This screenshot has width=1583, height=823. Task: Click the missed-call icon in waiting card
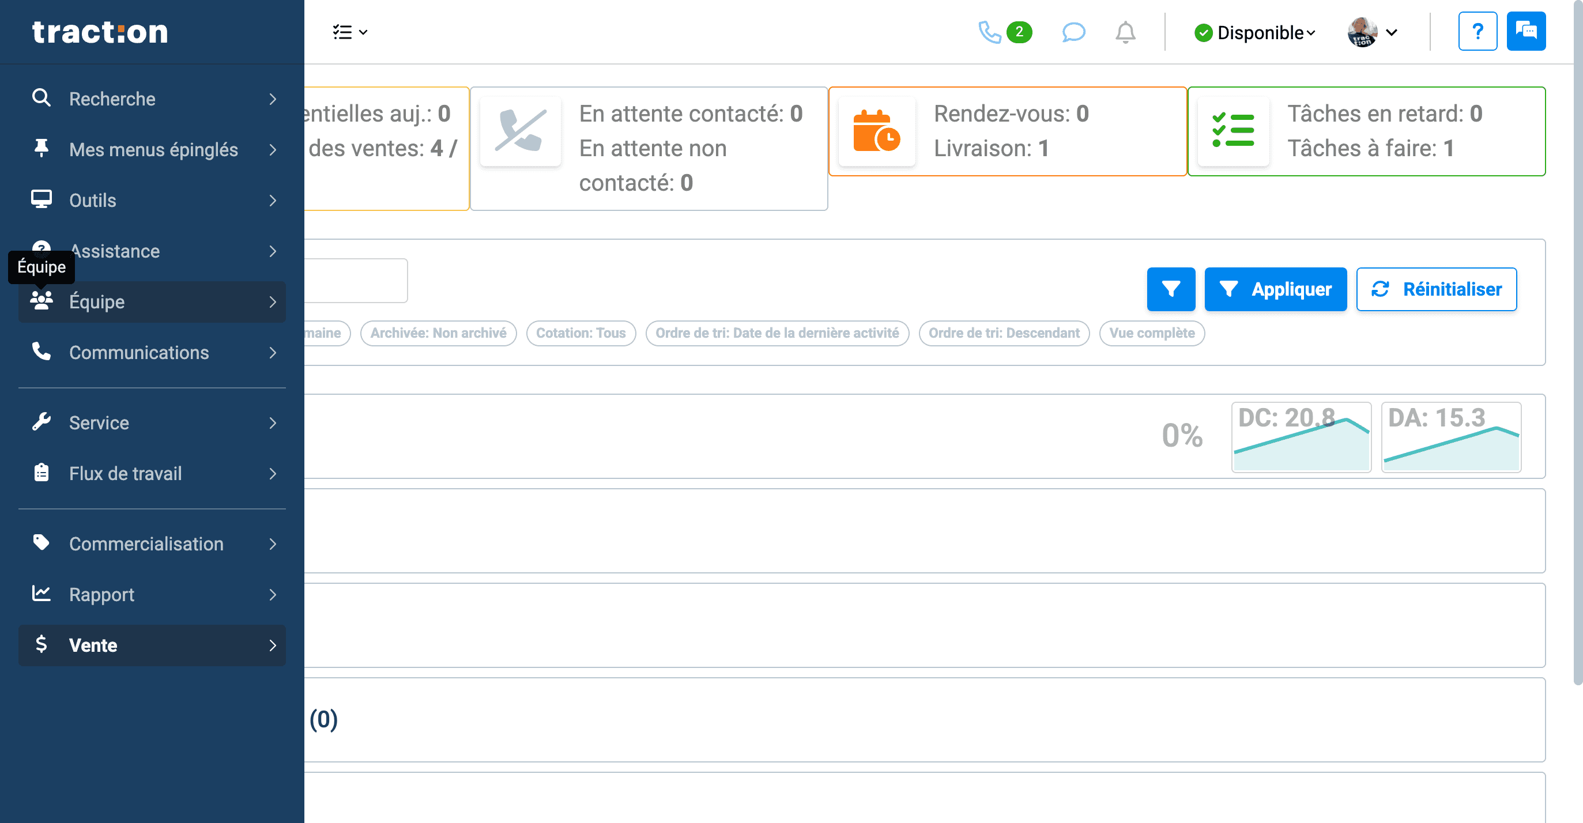click(x=521, y=131)
